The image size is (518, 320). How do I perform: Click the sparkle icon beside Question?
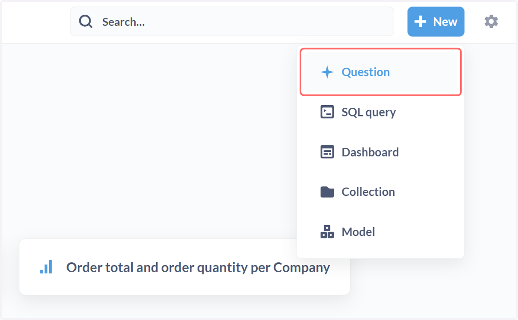tap(327, 72)
